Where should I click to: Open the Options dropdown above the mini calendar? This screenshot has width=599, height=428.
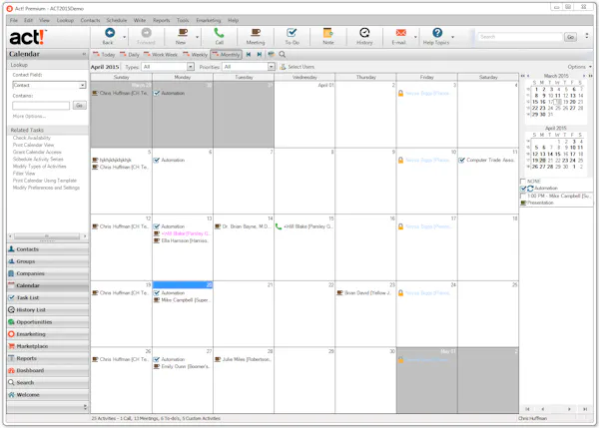click(579, 67)
